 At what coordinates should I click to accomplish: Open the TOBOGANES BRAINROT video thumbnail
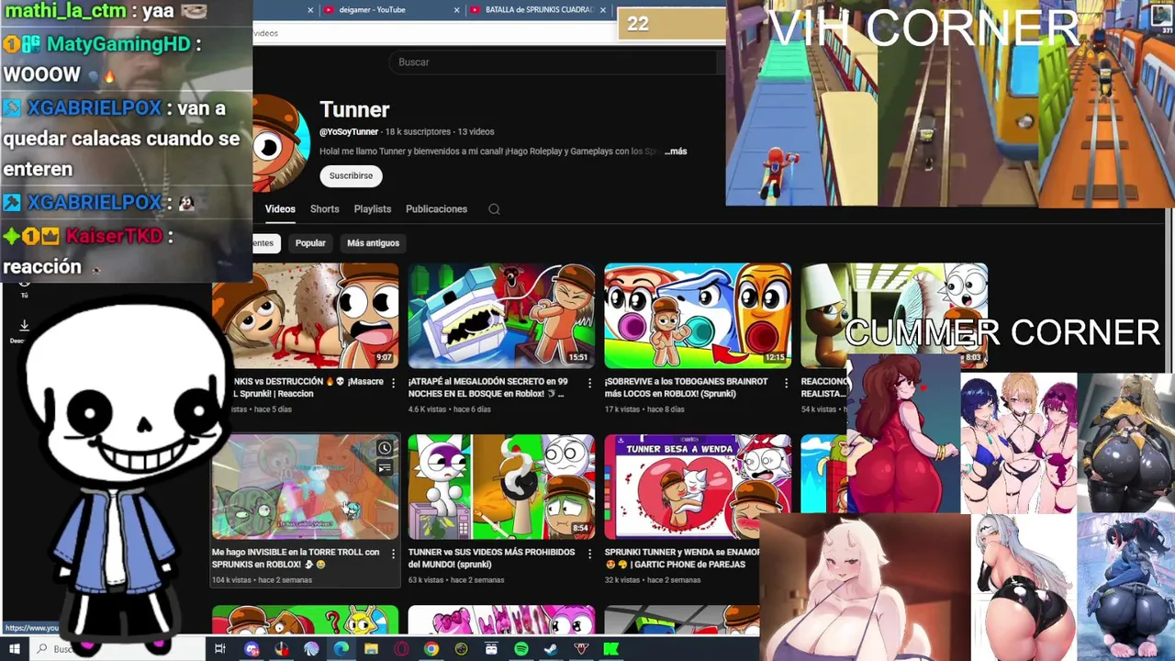click(698, 317)
